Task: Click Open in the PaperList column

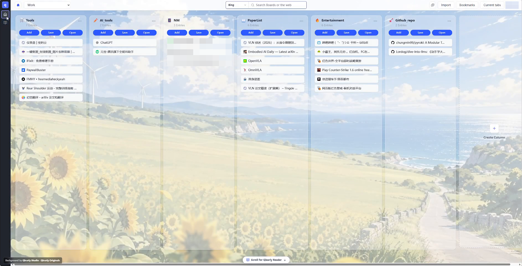Action: [294, 33]
